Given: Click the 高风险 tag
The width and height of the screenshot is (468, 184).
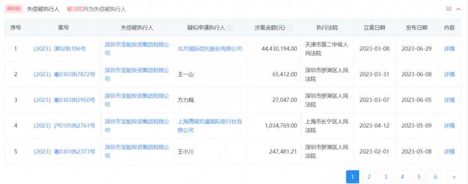Looking at the screenshot, I should click(x=14, y=9).
